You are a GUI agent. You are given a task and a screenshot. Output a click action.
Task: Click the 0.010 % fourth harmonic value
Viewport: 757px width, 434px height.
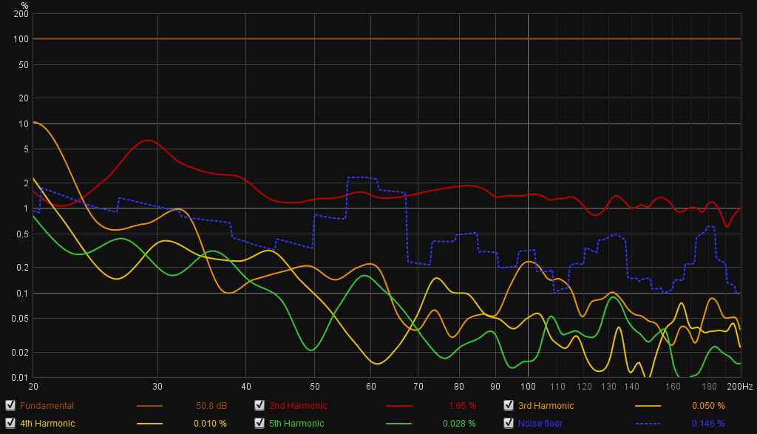click(210, 424)
